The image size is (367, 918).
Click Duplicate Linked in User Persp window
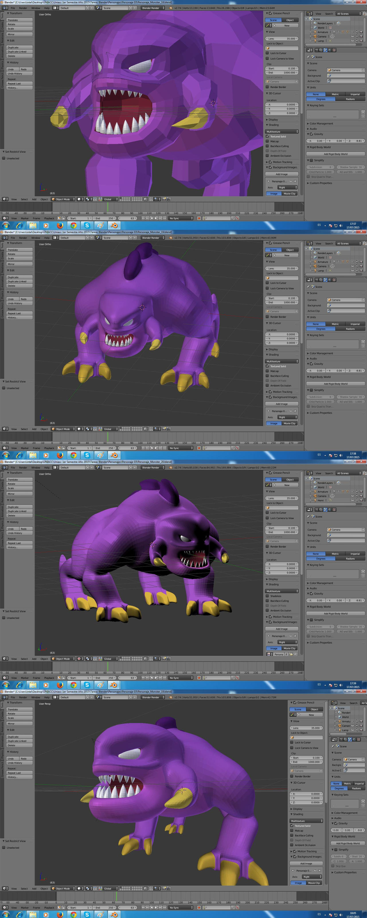point(19,741)
